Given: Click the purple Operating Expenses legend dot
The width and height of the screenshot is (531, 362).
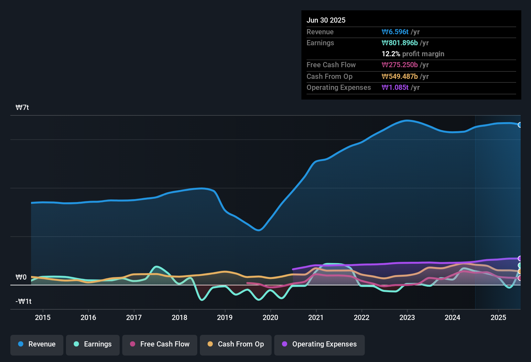Looking at the screenshot, I should coord(285,344).
